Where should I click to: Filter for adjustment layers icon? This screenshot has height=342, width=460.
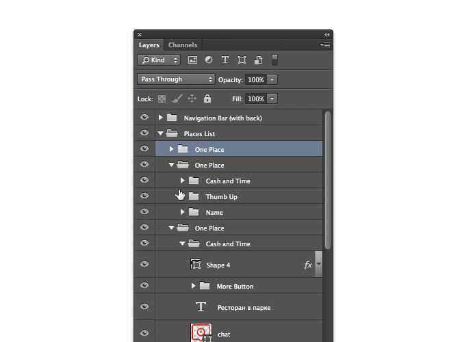pos(208,60)
